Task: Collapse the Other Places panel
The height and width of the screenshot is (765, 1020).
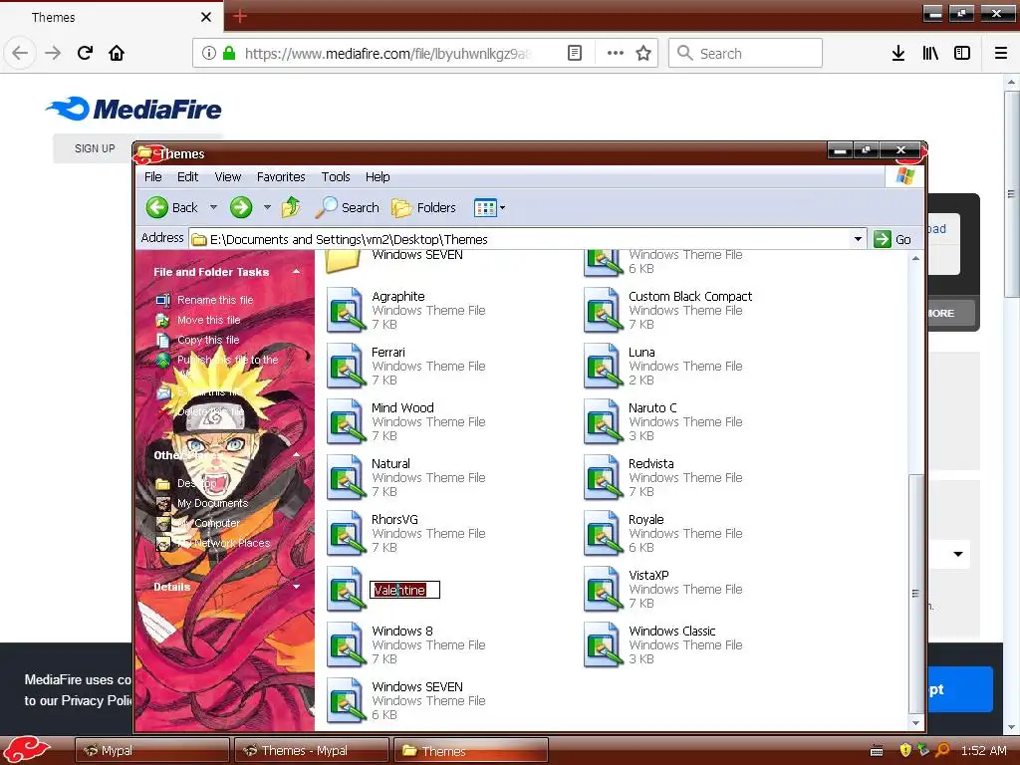Action: 297,454
